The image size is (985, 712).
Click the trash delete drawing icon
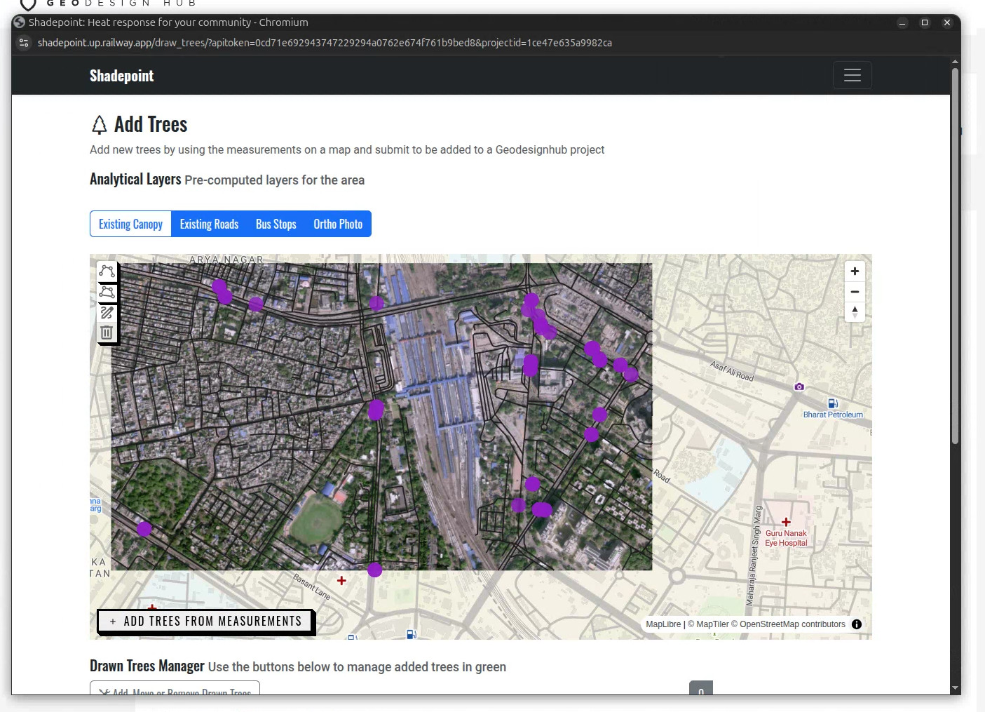(107, 333)
